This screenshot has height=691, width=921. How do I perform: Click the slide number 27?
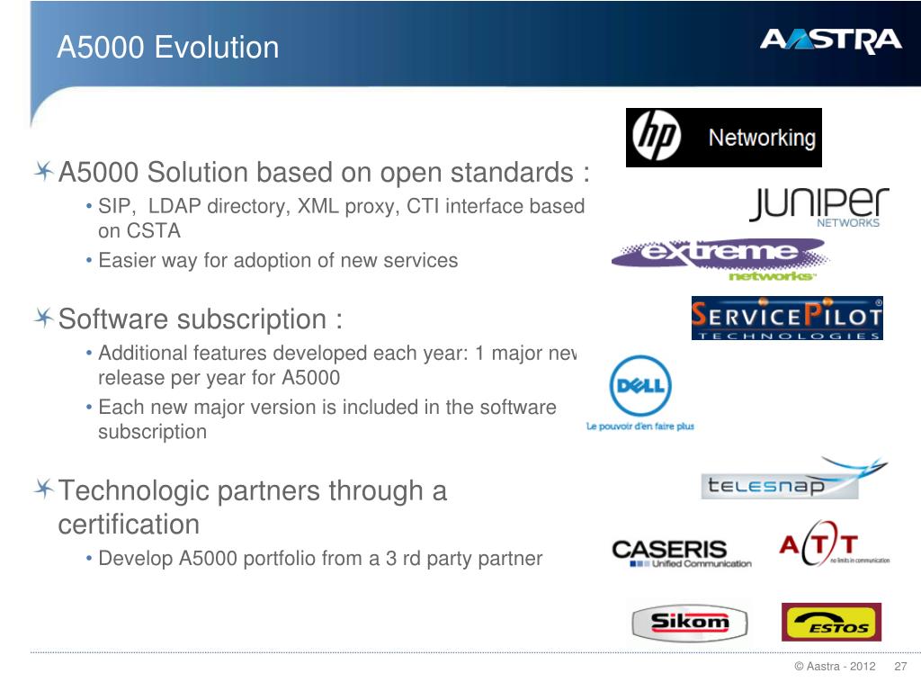click(900, 667)
